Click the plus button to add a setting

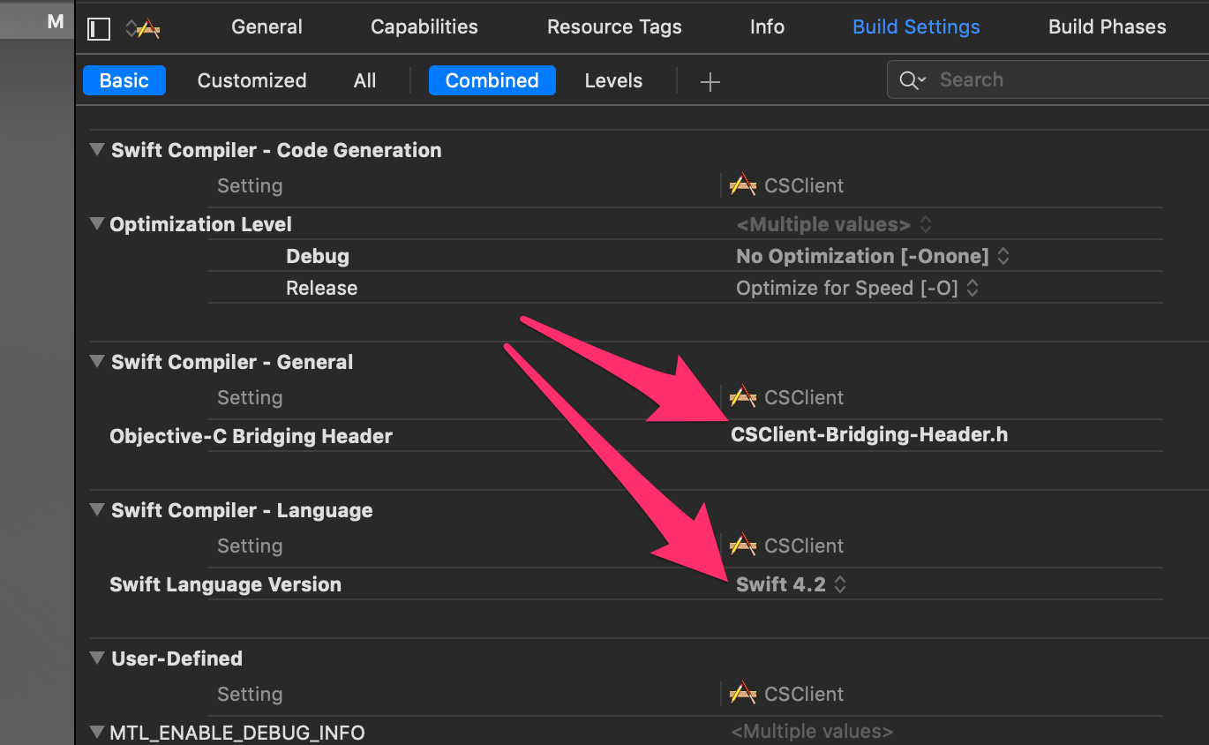coord(710,81)
